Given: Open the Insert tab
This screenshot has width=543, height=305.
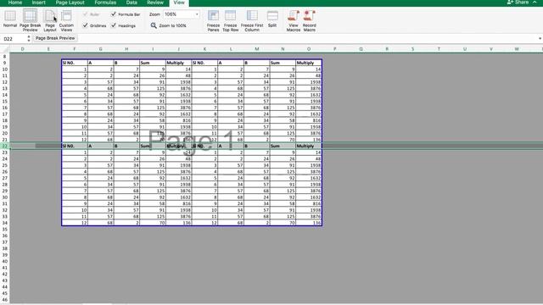Looking at the screenshot, I should coord(38,3).
